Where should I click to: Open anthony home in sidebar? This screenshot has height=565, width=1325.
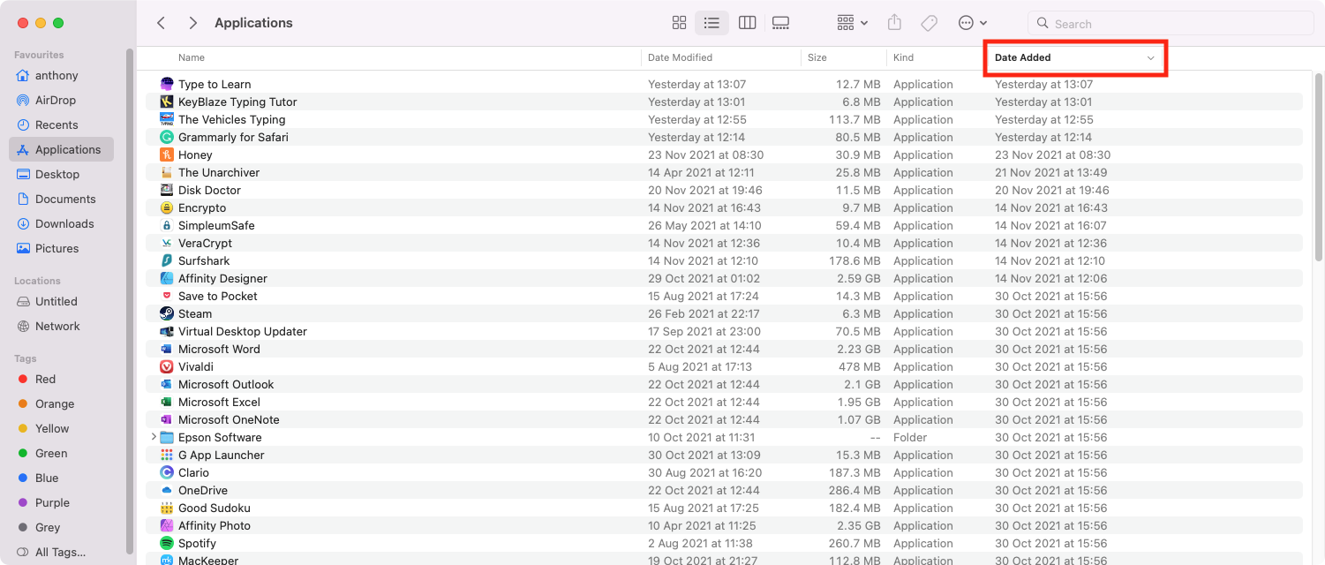62,75
